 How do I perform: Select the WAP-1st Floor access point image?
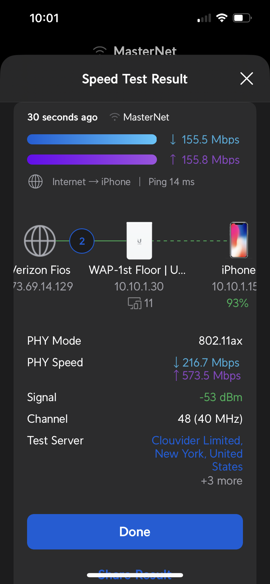point(139,241)
